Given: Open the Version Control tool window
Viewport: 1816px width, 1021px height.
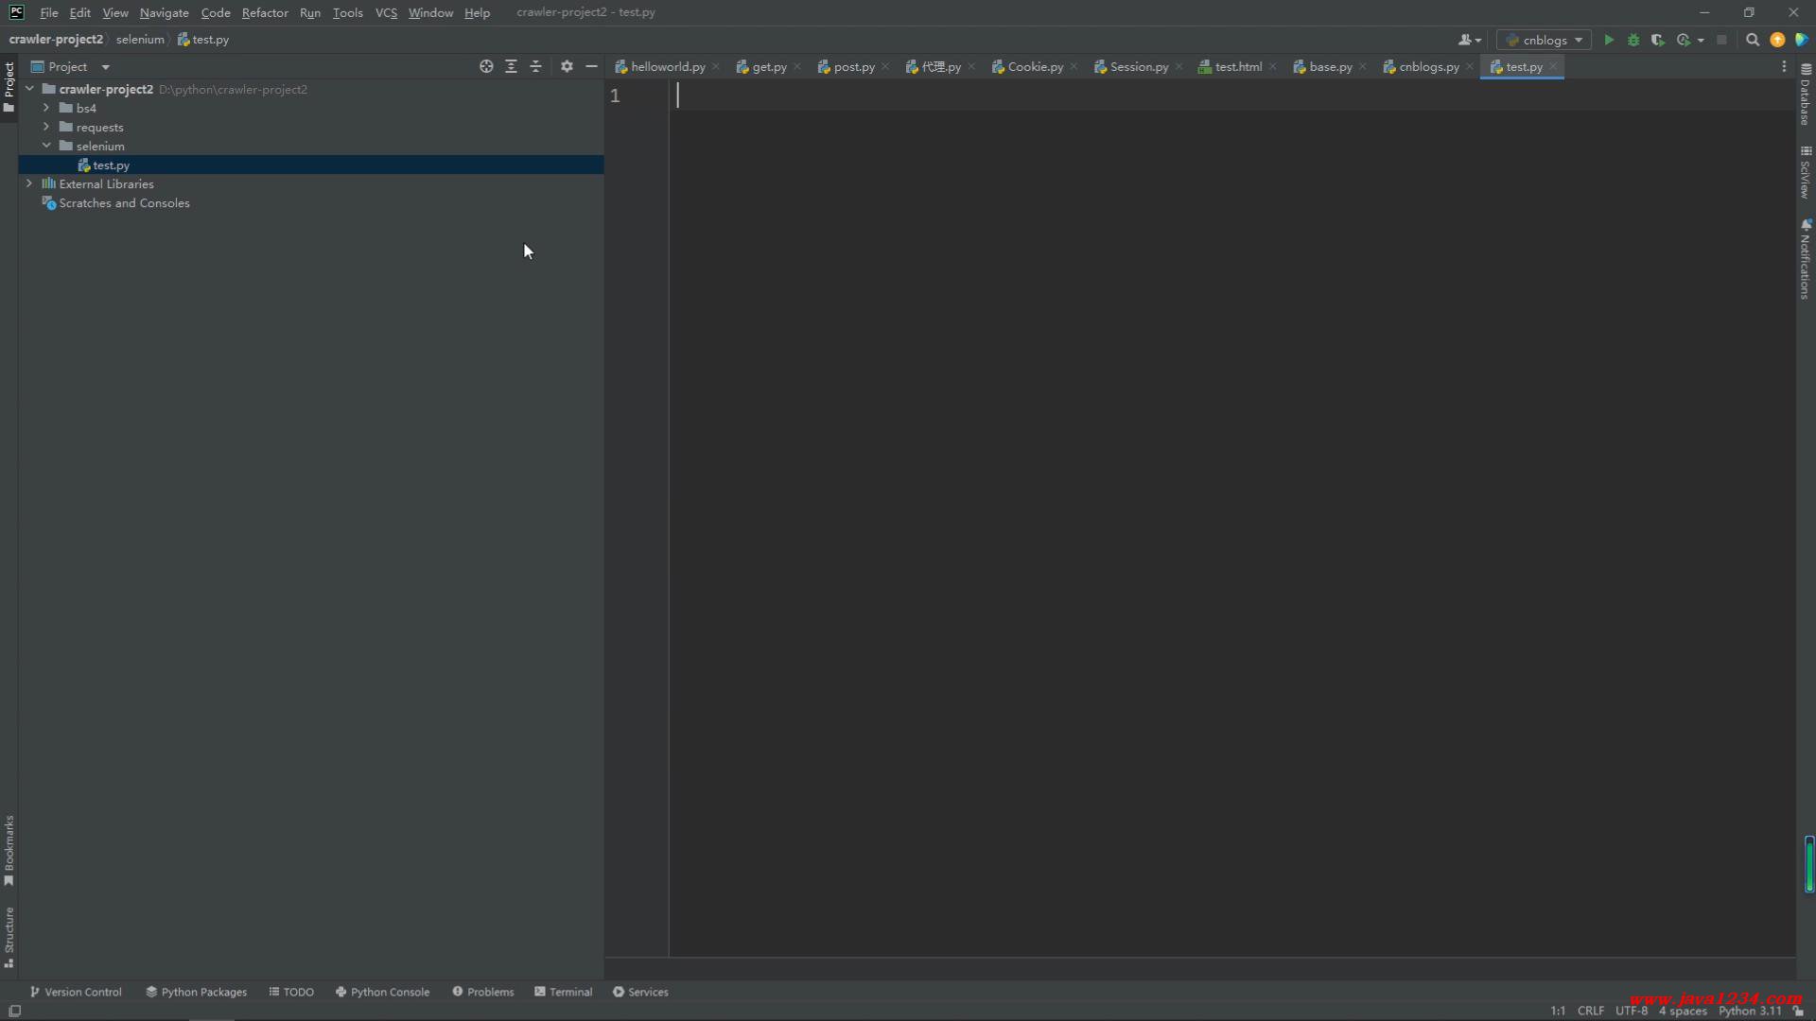Looking at the screenshot, I should coord(76,992).
